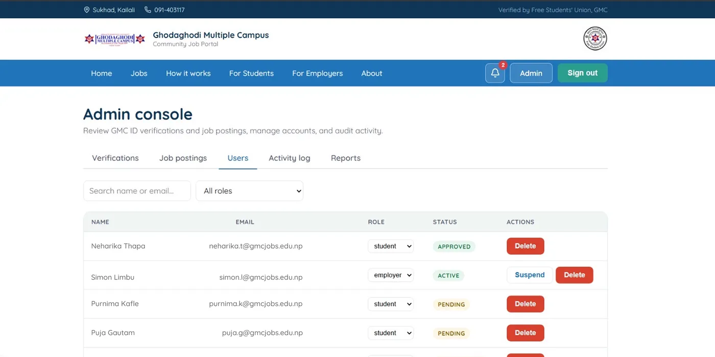The image size is (715, 357).
Task: Delete Simon Limbu's account
Action: pyautogui.click(x=575, y=275)
